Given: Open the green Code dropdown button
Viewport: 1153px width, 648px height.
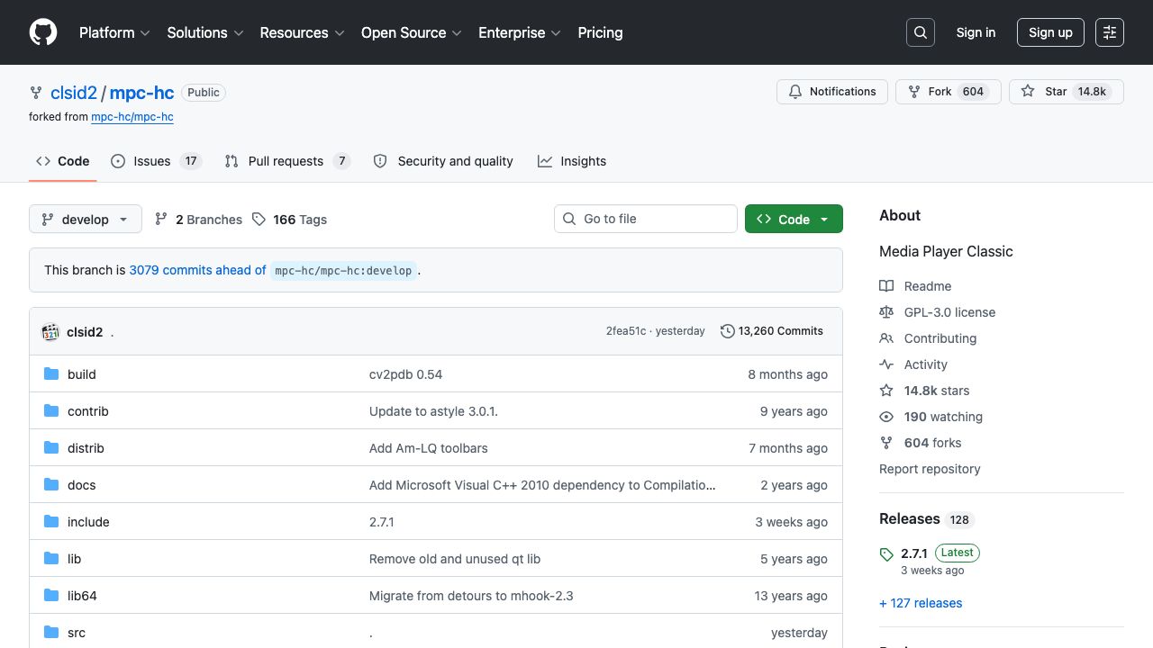Looking at the screenshot, I should (x=794, y=220).
